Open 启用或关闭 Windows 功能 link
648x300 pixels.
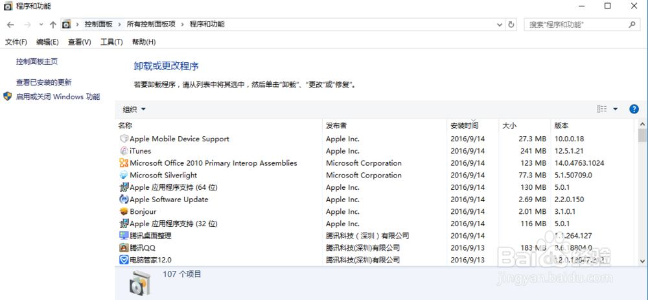point(58,97)
